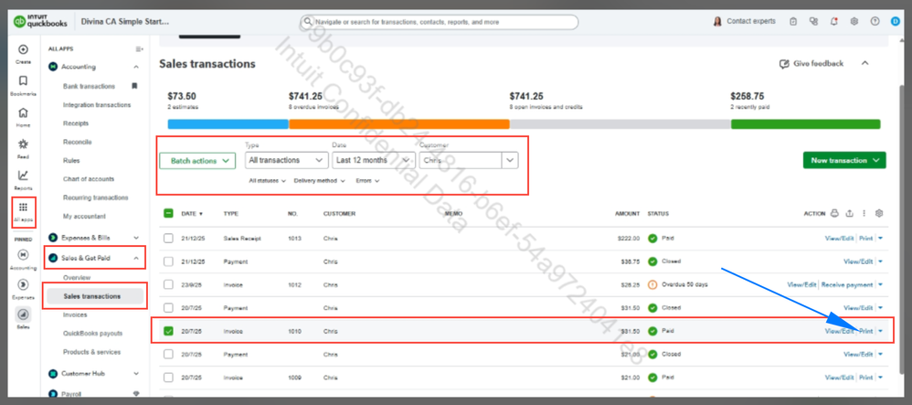This screenshot has height=405, width=912.
Task: Open Chart of accounts menu item
Action: pos(89,179)
